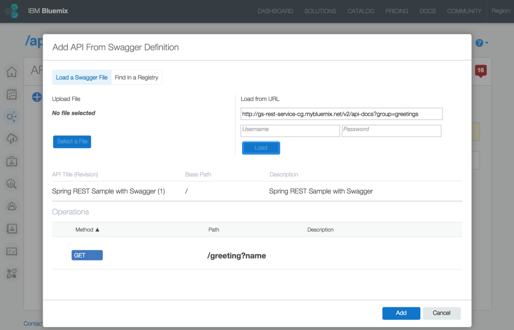This screenshot has height=330, width=514.
Task: Open COMMUNITY in top navigation
Action: tap(464, 11)
